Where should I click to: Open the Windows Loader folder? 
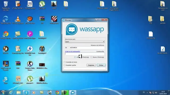102,5
